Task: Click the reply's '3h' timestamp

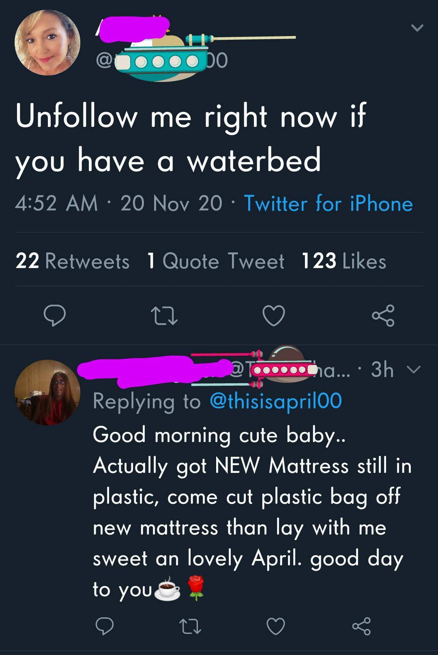Action: [382, 369]
